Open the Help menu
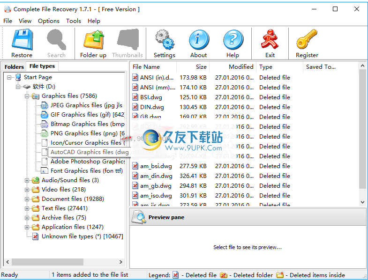This screenshot has height=280, width=368. (94, 21)
